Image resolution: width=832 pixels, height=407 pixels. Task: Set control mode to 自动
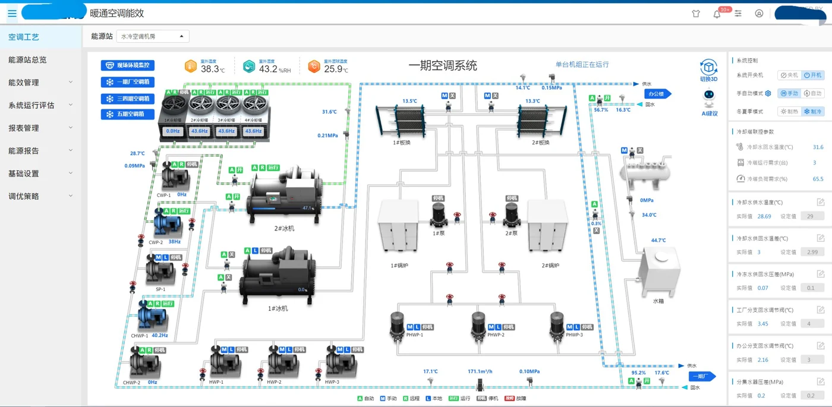coord(813,93)
